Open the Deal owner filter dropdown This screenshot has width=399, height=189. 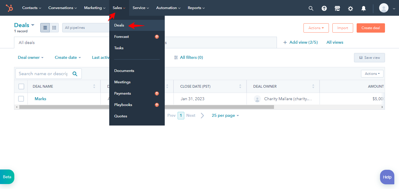pyautogui.click(x=31, y=58)
